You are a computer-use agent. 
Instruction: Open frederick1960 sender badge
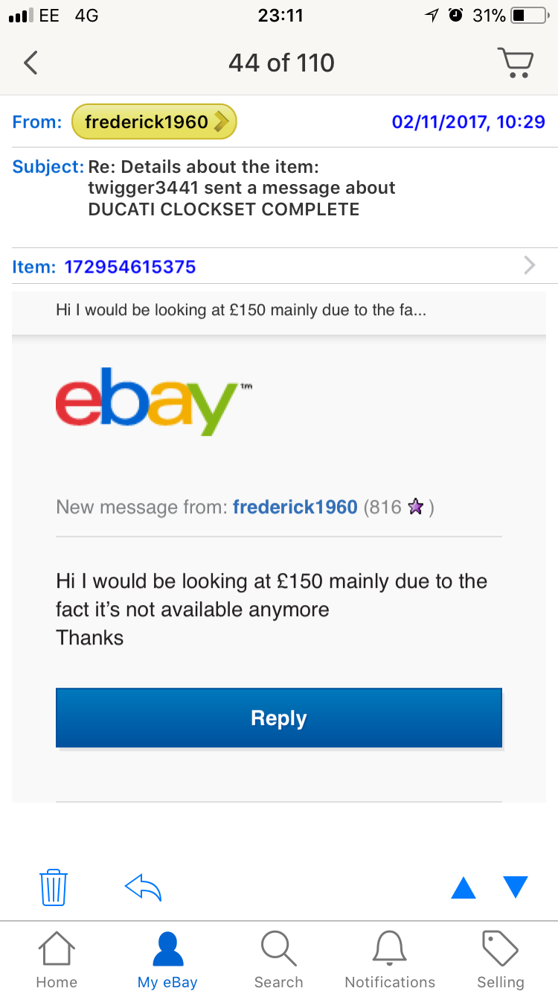[154, 121]
